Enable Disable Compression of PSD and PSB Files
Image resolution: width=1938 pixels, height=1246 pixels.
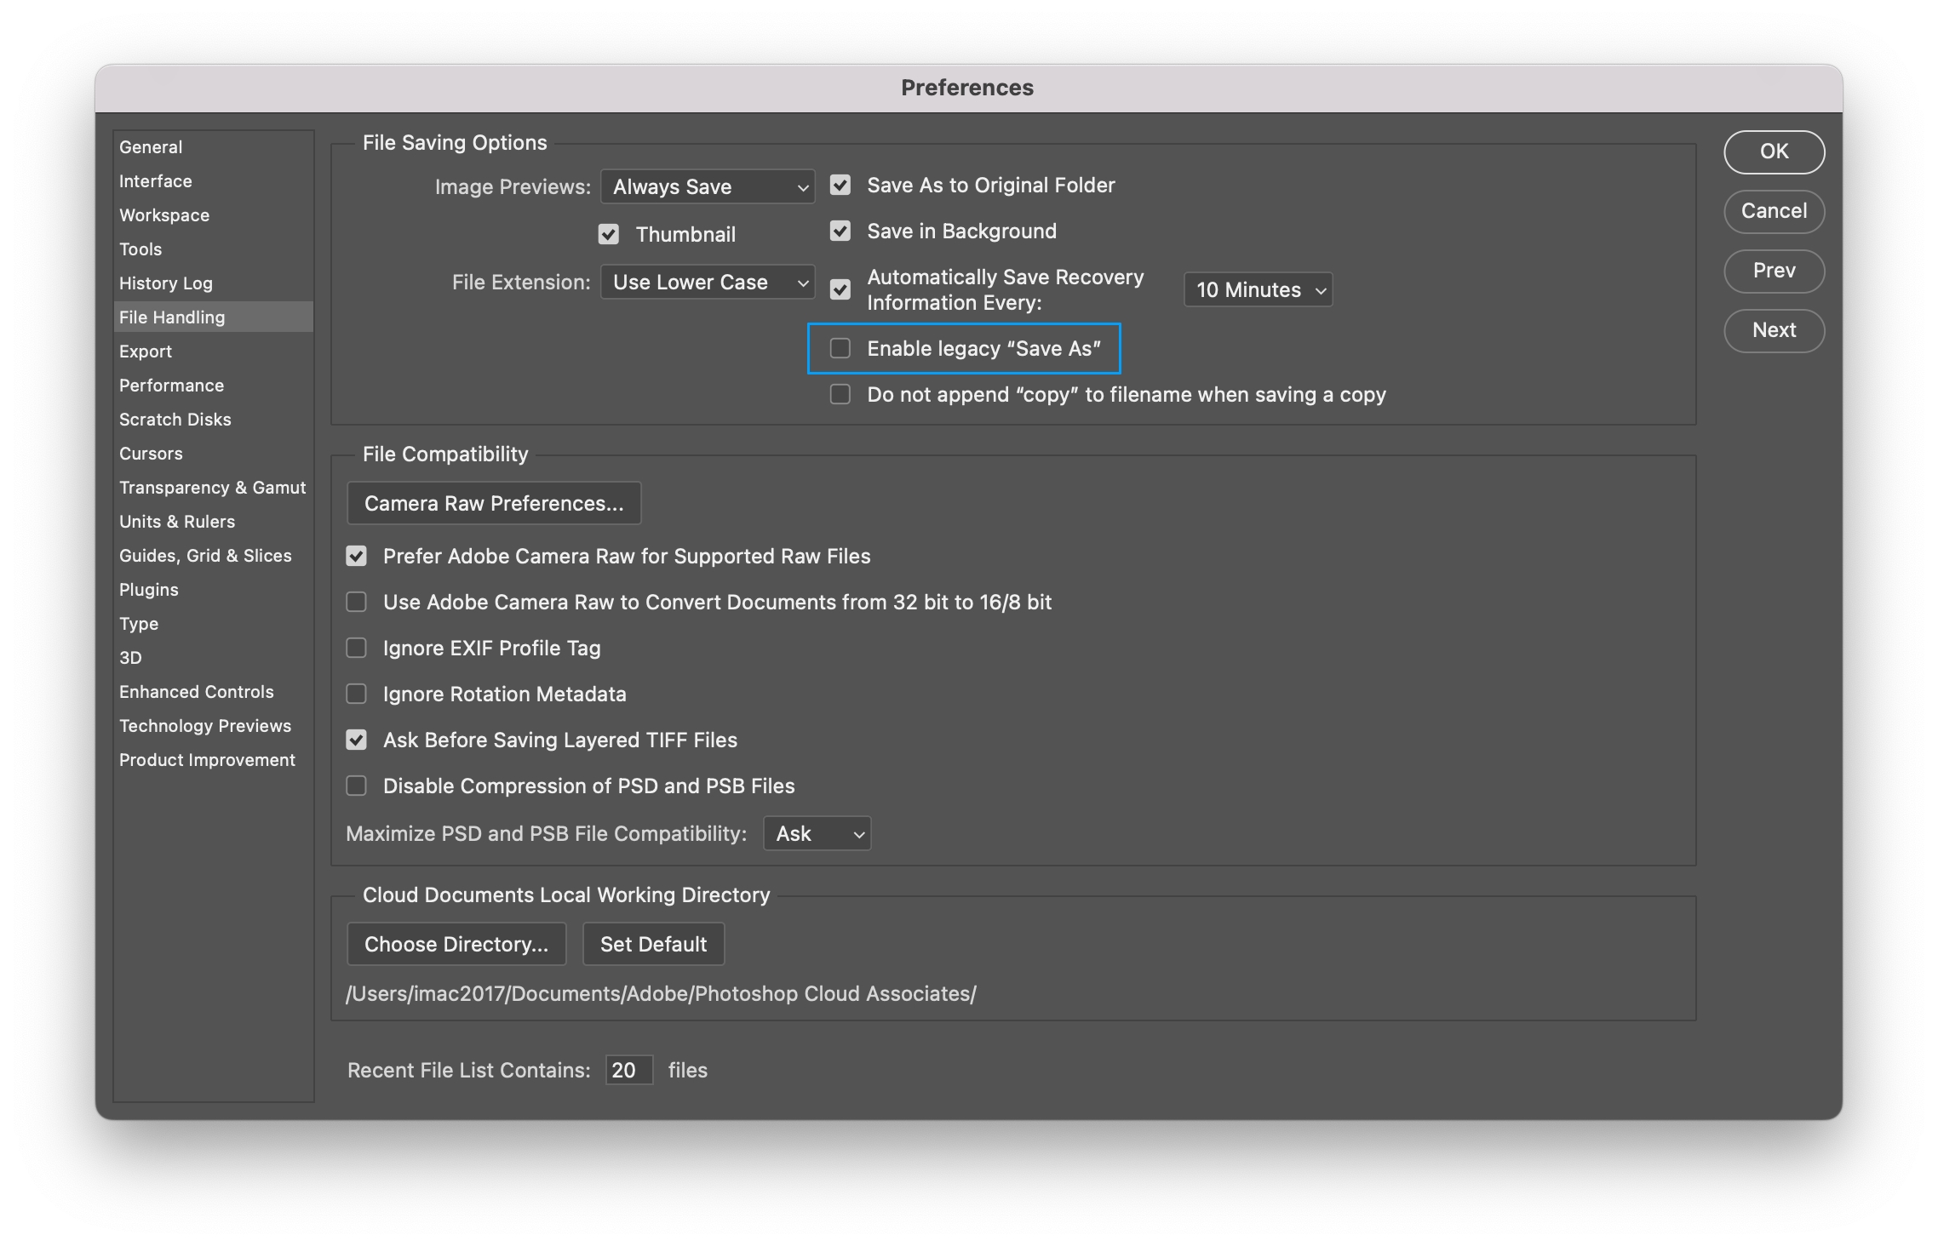pos(356,786)
